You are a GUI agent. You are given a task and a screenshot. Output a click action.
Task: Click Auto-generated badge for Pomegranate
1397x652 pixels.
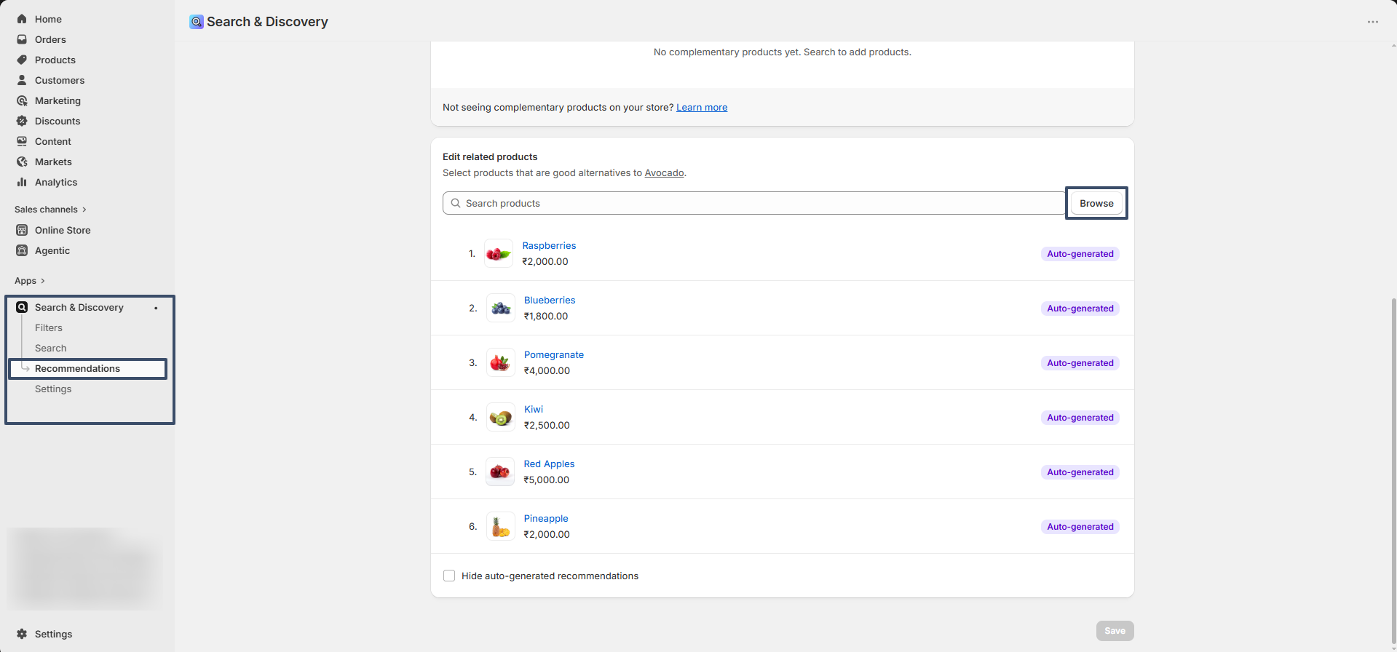point(1080,363)
